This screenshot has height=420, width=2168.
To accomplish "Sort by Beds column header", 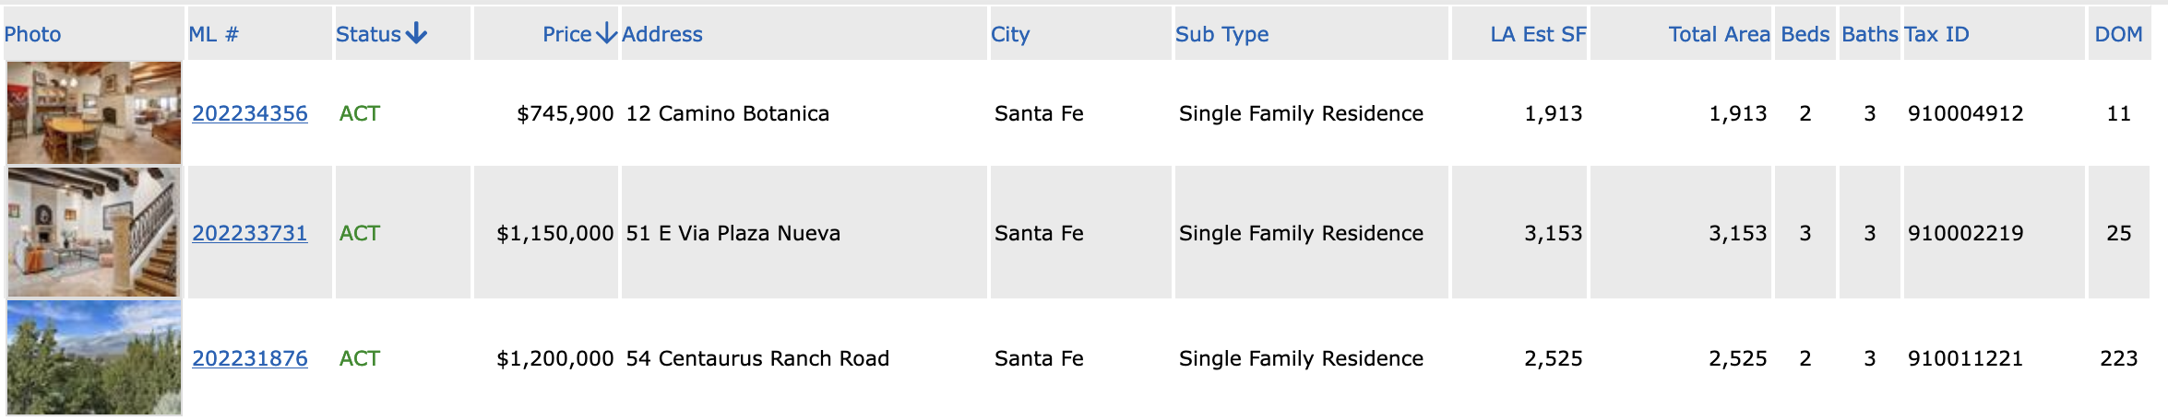I will [x=1805, y=34].
